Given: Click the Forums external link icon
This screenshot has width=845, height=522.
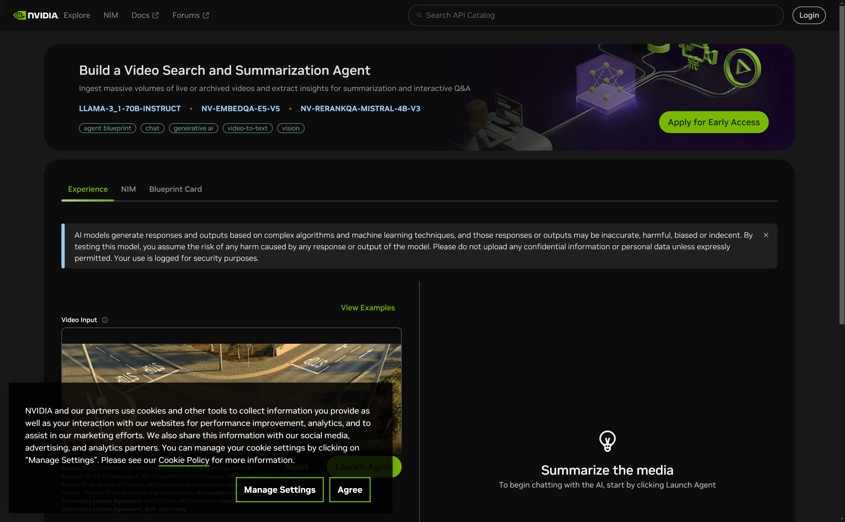Looking at the screenshot, I should click(206, 15).
